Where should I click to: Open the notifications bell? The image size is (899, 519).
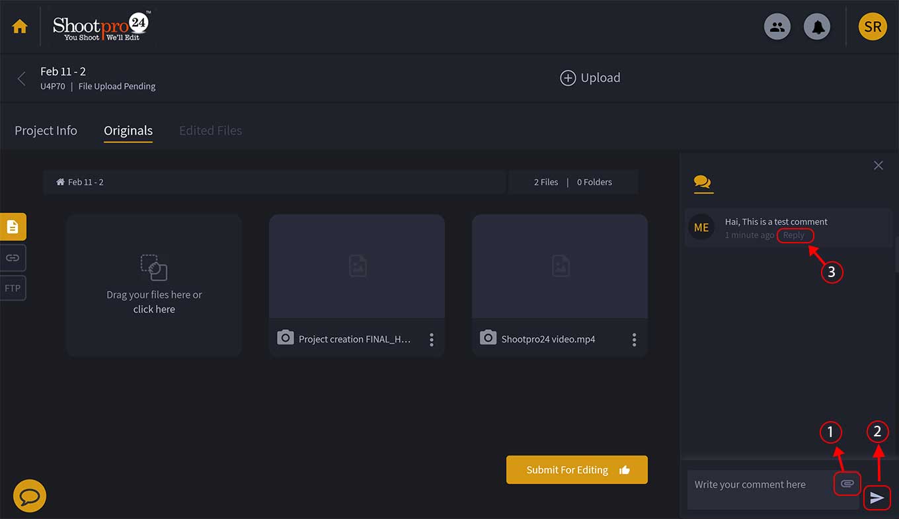click(817, 27)
